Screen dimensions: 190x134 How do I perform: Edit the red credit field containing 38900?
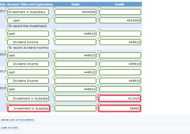coord(119,108)
